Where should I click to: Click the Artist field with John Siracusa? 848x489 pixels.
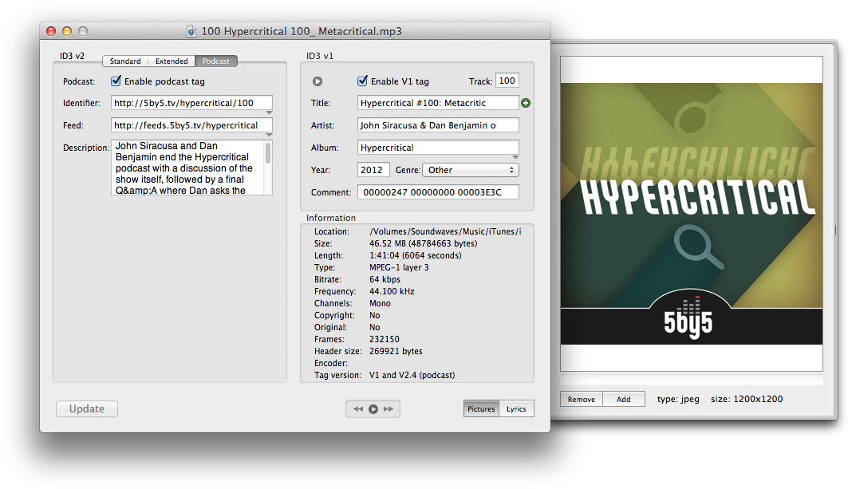[438, 125]
